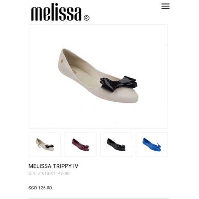This screenshot has width=199, height=199.
Task: Click the MELISSA TRIPPY IV product title
Action: [x=53, y=166]
